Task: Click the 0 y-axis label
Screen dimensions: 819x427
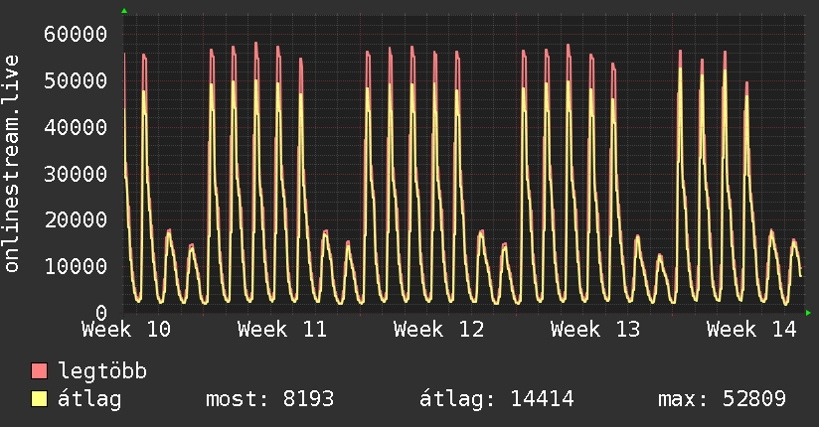Action: pos(101,313)
